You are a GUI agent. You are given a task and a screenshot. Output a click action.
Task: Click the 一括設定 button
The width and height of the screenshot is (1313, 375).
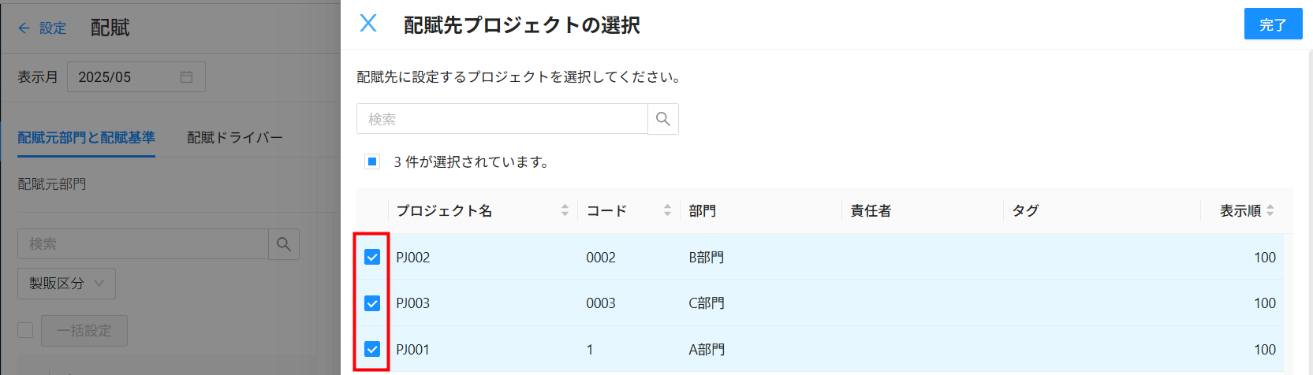coord(84,331)
